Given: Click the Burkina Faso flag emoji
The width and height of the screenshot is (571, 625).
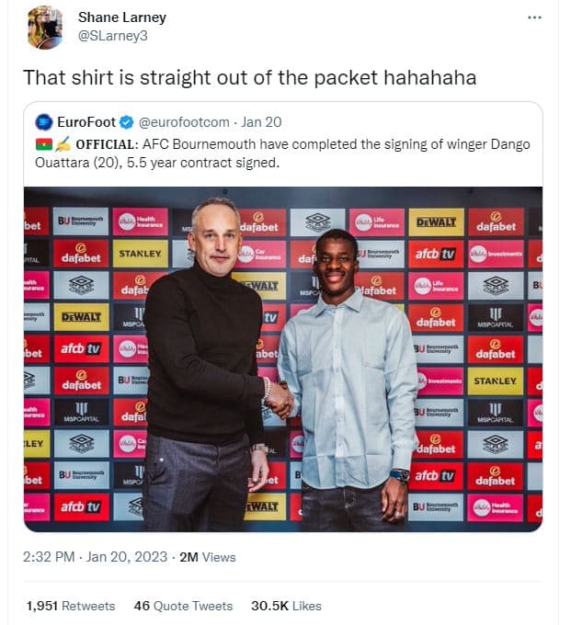Looking at the screenshot, I should click(x=43, y=144).
